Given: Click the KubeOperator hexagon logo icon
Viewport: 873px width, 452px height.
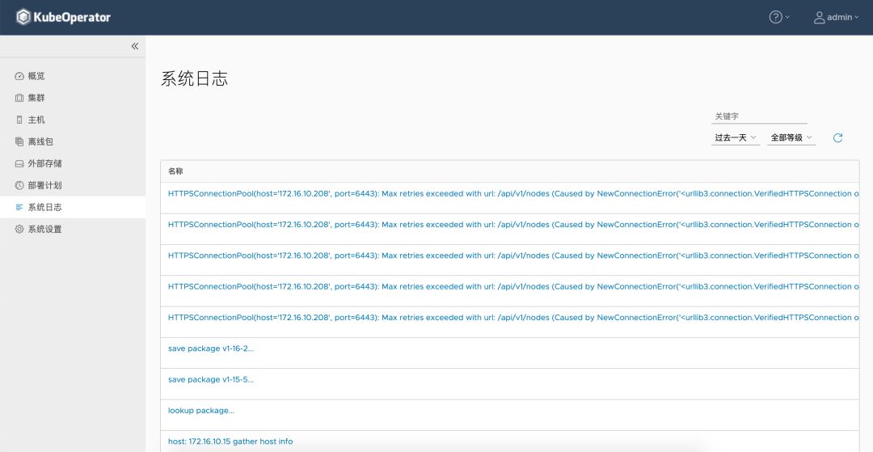Looking at the screenshot, I should point(23,17).
